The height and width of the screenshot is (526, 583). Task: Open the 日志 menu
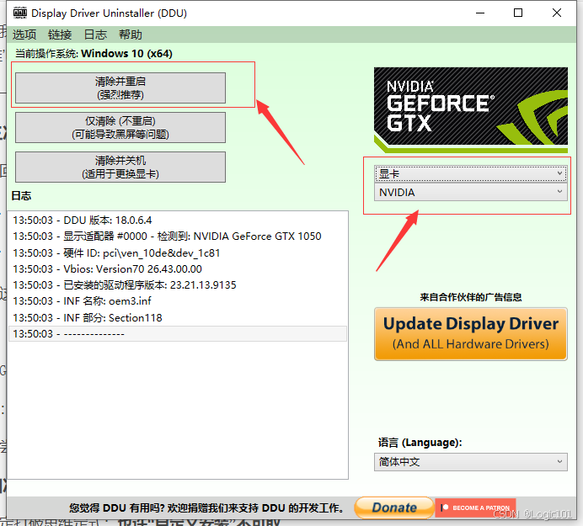click(95, 35)
